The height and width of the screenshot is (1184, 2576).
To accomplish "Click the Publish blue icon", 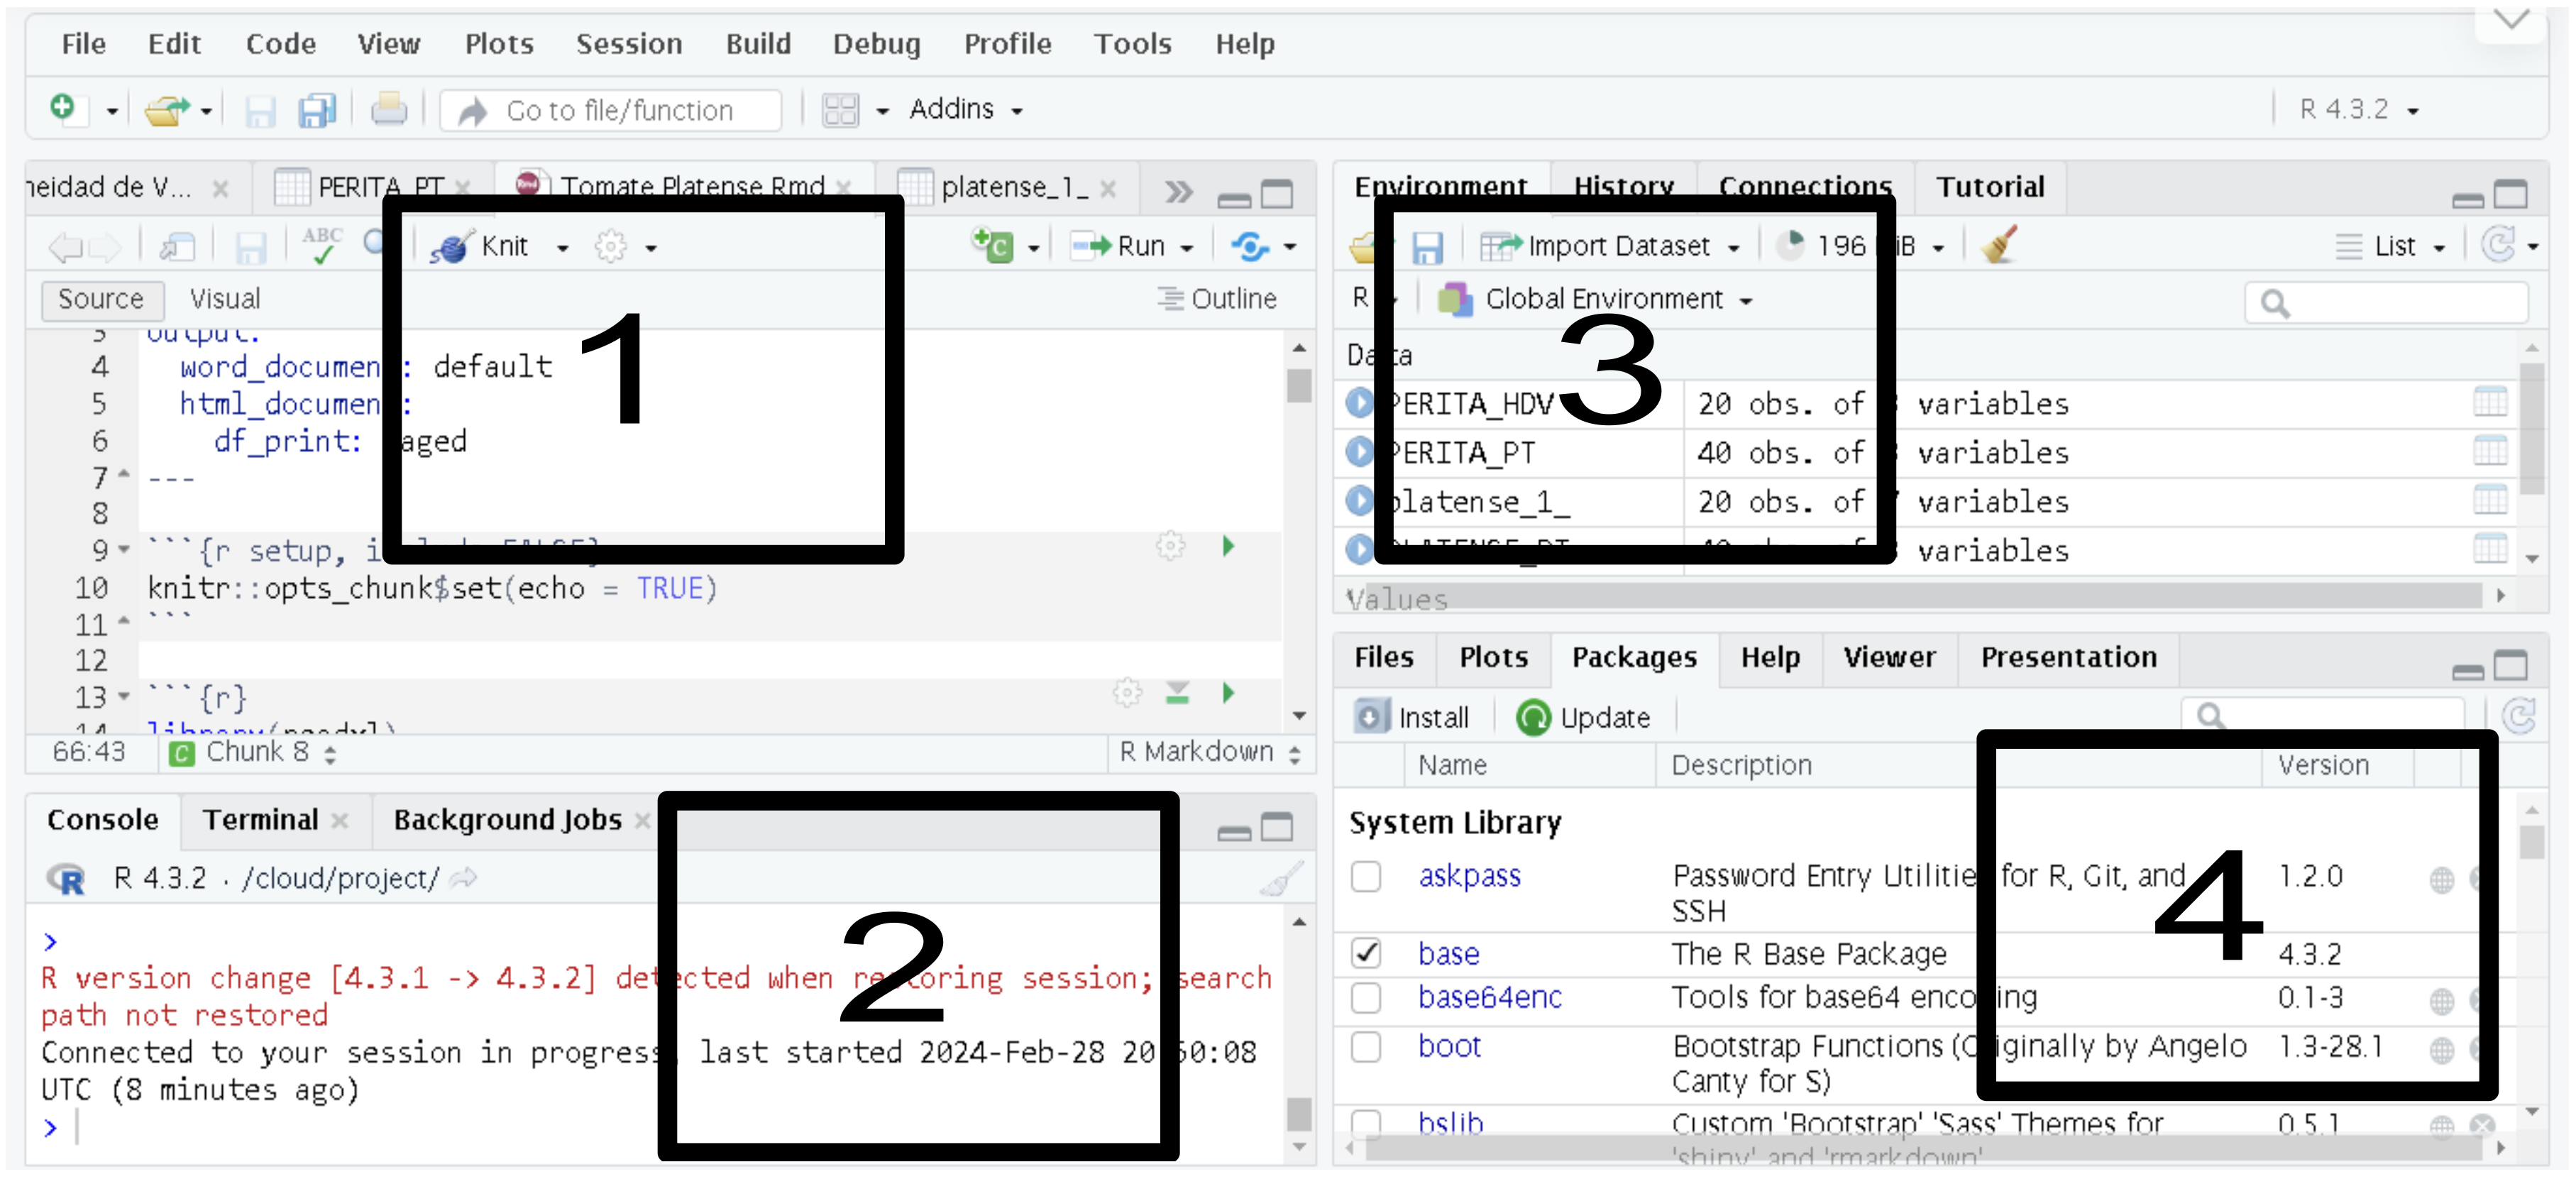I will [1250, 246].
